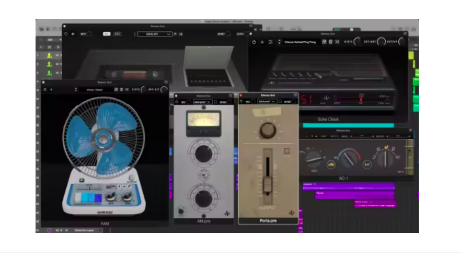
Task: Open preset dropdown in top cassette plugin
Action: [155, 34]
